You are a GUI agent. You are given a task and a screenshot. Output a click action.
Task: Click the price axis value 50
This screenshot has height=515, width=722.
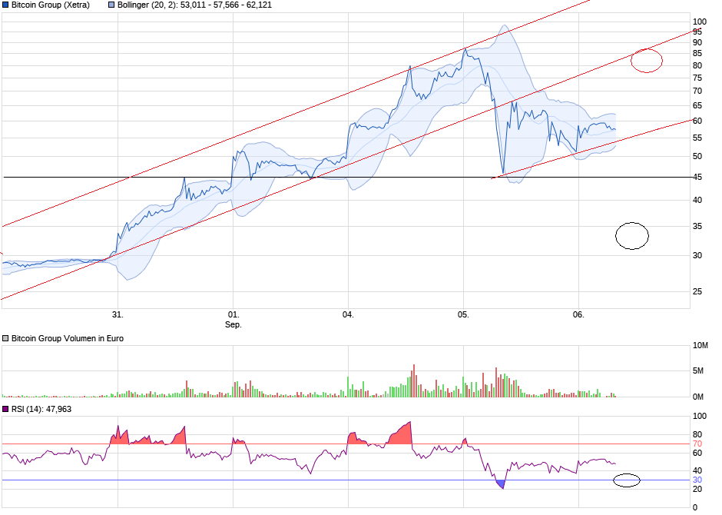pyautogui.click(x=697, y=157)
